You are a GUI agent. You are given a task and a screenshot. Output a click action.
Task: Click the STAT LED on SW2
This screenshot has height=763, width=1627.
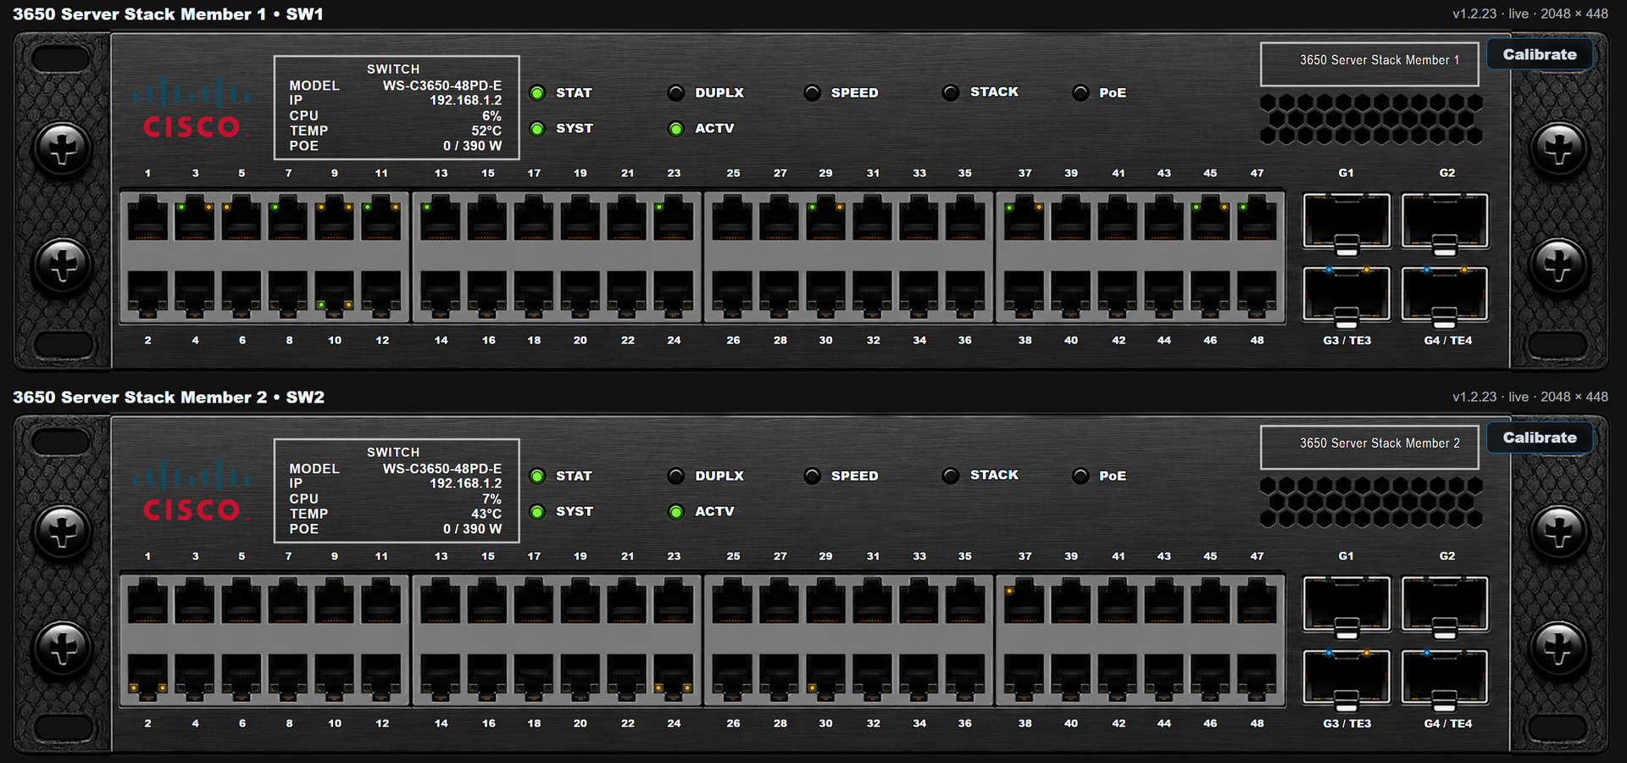(x=537, y=476)
